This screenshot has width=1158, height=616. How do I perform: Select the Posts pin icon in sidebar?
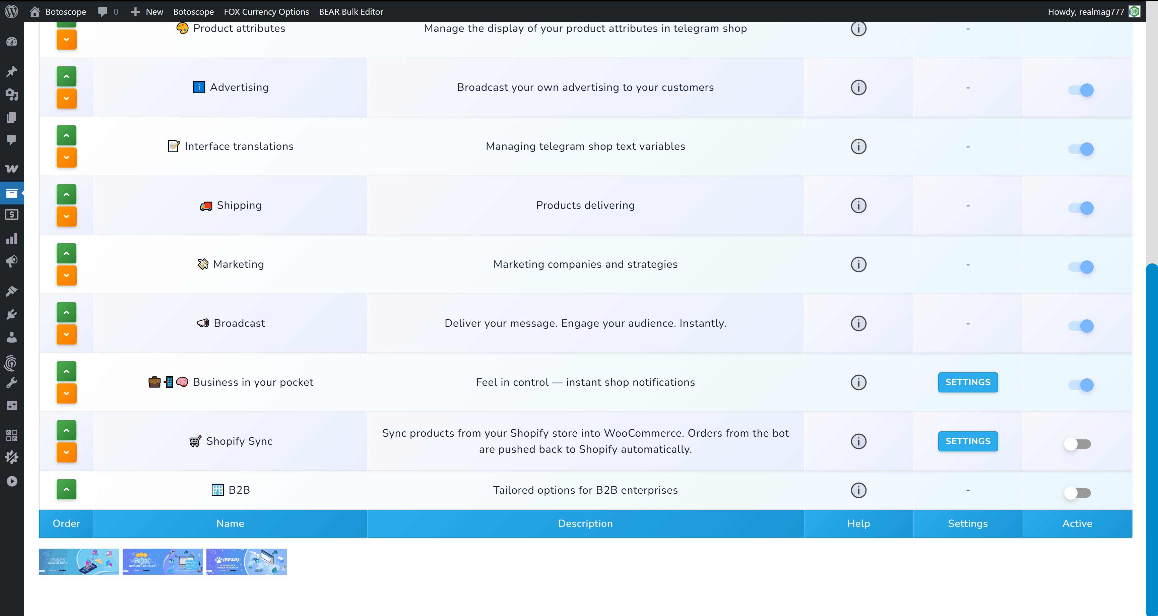12,71
